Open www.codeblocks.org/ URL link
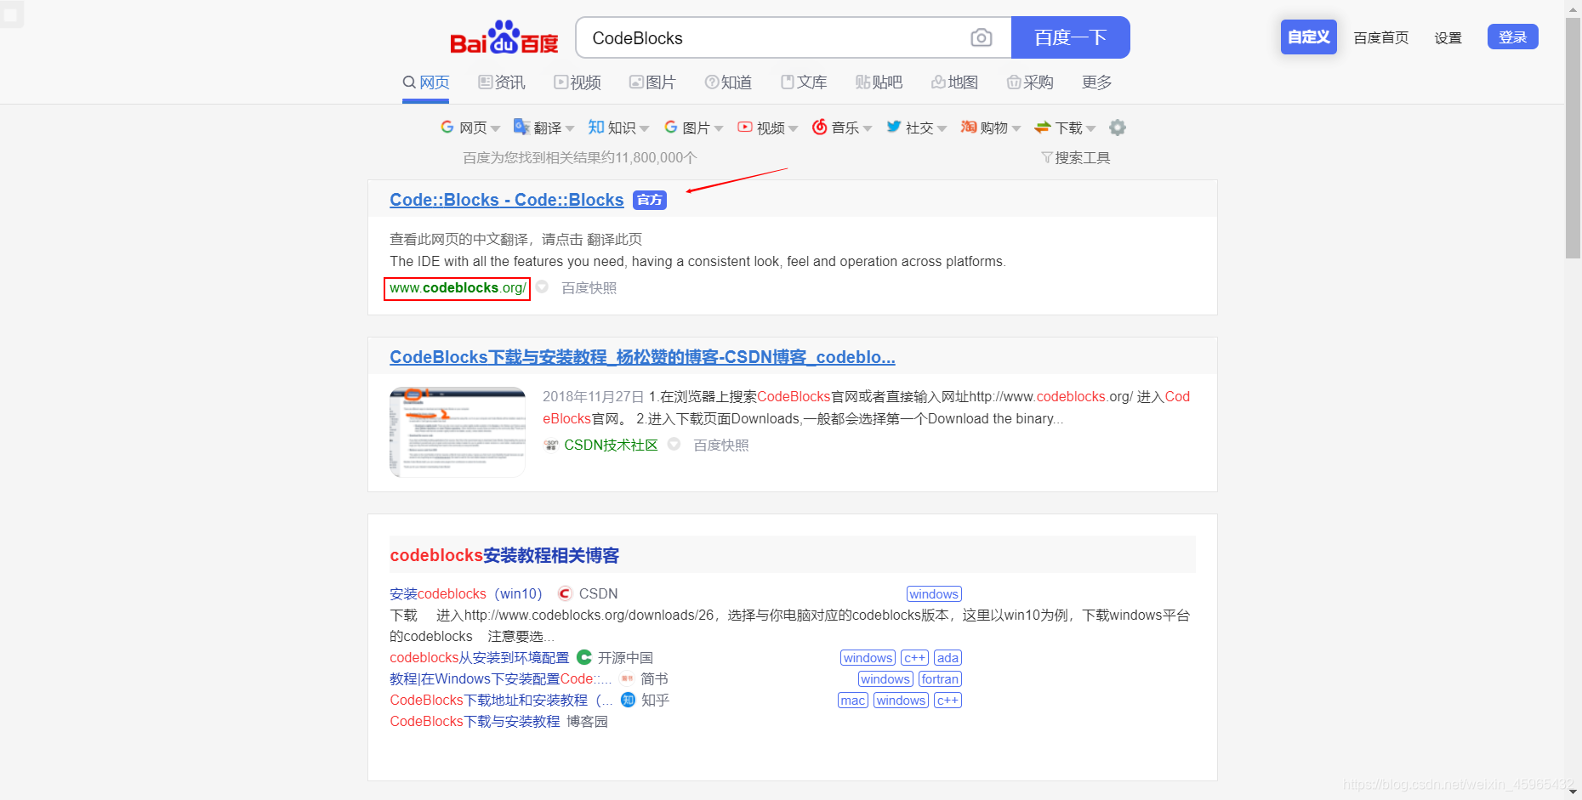The height and width of the screenshot is (800, 1582). (457, 288)
